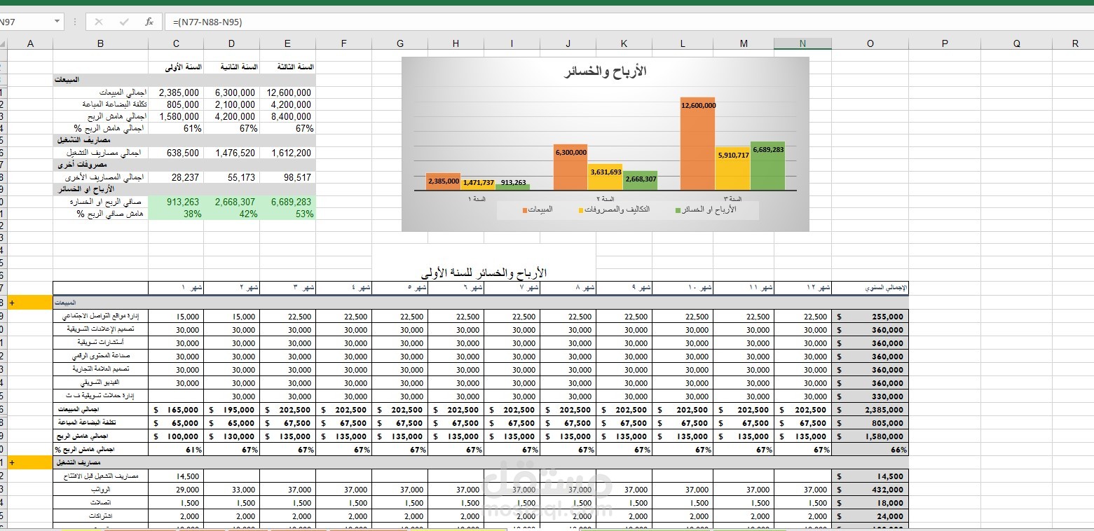Select the cell containing 98,517
This screenshot has width=1094, height=531.
click(x=288, y=177)
